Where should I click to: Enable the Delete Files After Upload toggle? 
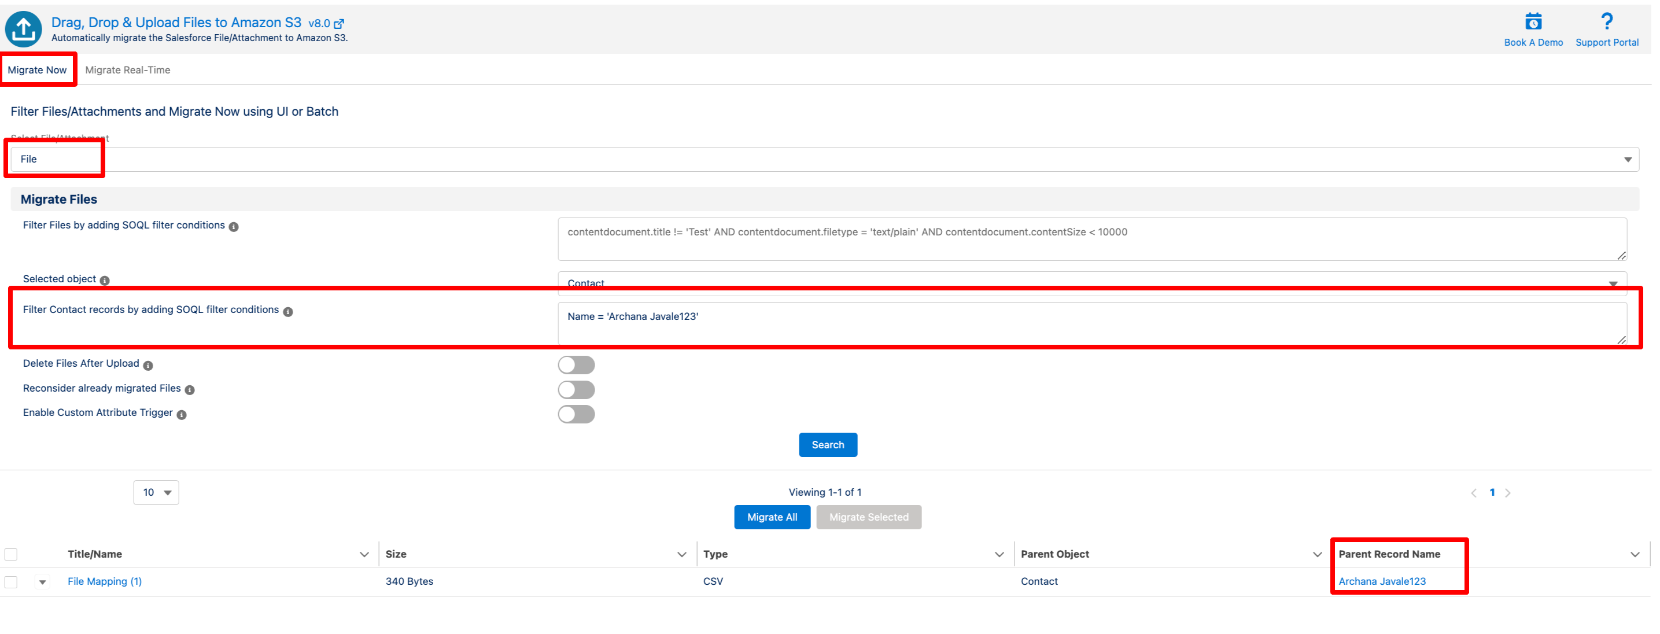[576, 364]
